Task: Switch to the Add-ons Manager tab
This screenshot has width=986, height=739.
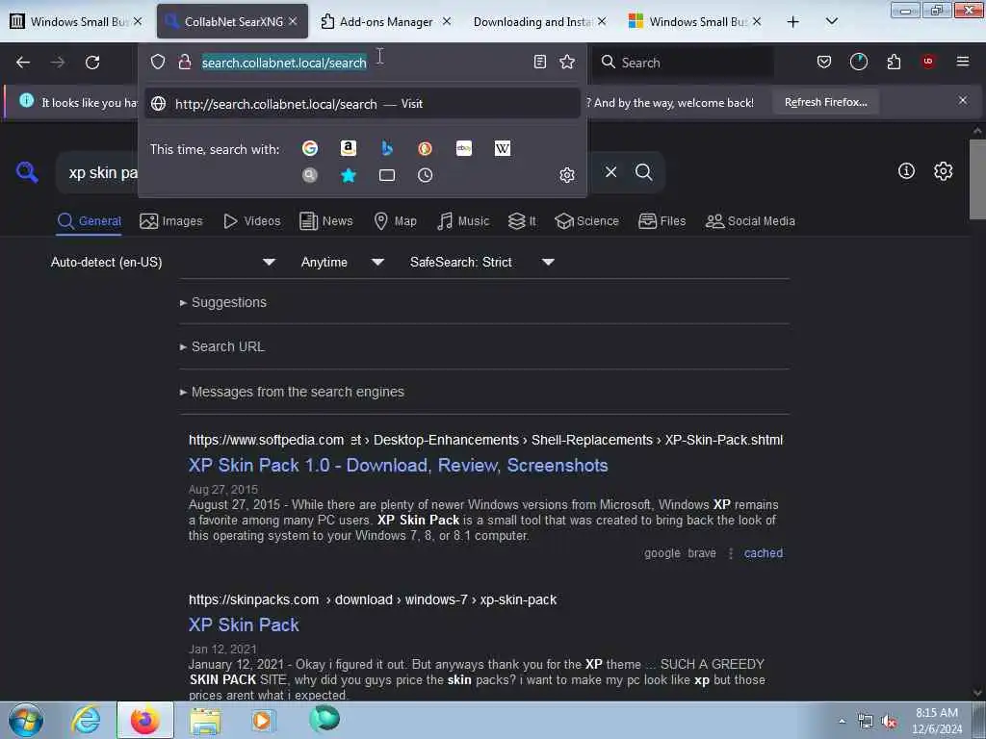Action: [385, 21]
